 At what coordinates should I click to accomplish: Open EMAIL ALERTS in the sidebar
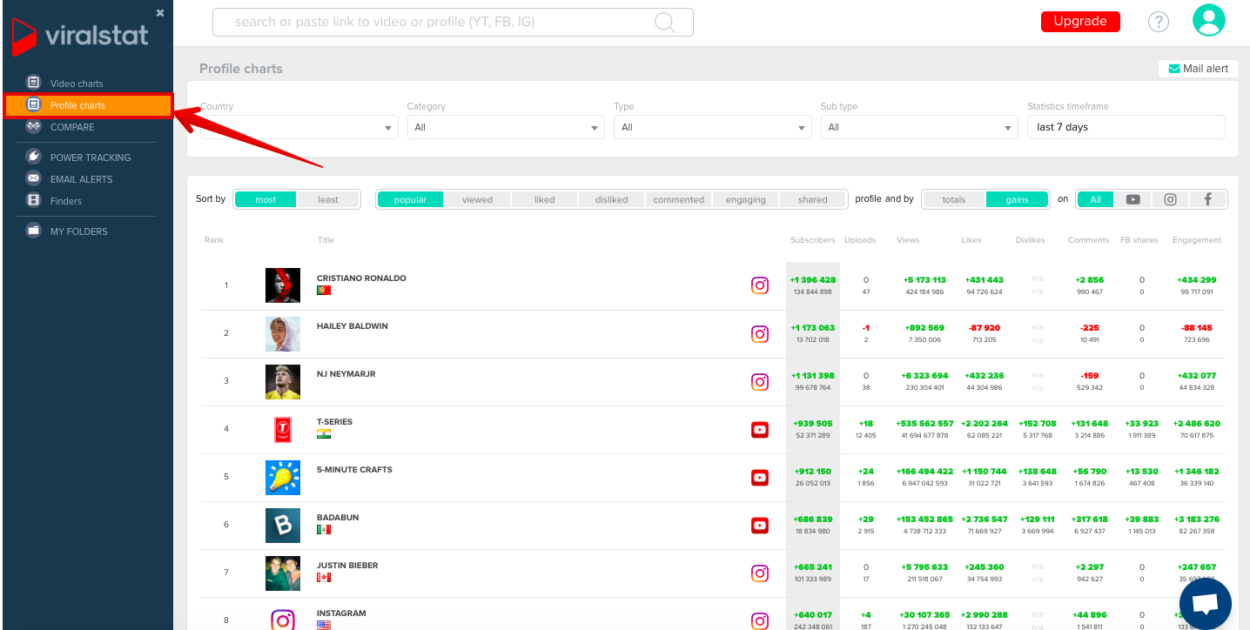[82, 179]
